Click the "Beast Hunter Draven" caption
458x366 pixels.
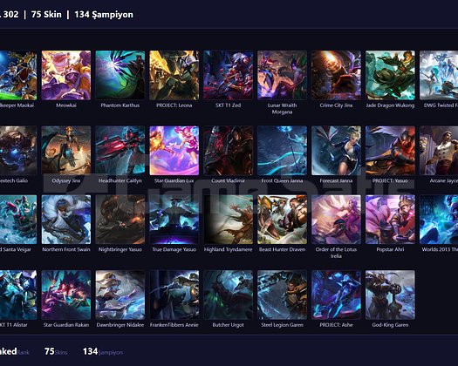pos(282,249)
